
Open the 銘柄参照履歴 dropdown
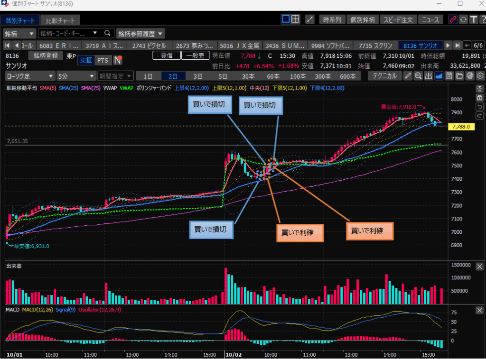point(140,33)
